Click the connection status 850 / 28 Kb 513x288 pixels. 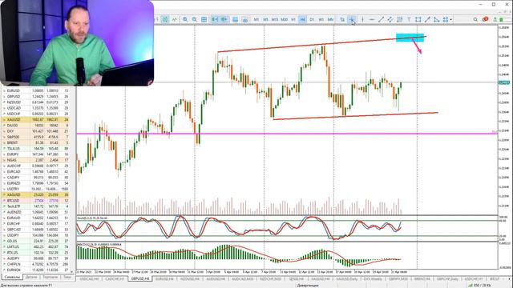tap(479, 286)
